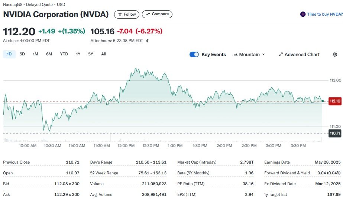
Task: Switch chart to 6M range
Action: pyautogui.click(x=49, y=54)
